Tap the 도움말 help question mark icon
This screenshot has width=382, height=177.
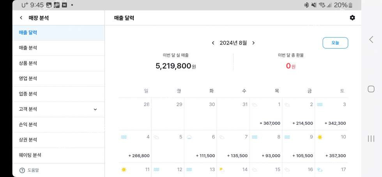point(22,170)
